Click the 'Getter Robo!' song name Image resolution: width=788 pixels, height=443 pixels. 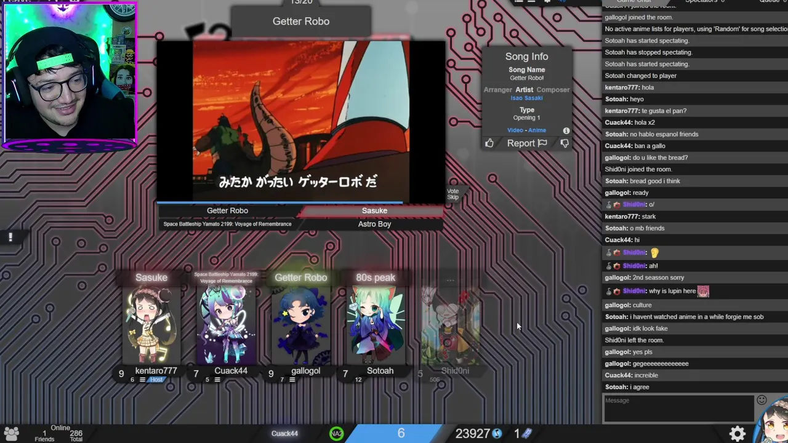(526, 78)
